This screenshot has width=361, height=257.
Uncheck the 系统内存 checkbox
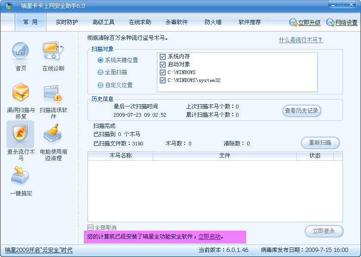click(x=163, y=56)
